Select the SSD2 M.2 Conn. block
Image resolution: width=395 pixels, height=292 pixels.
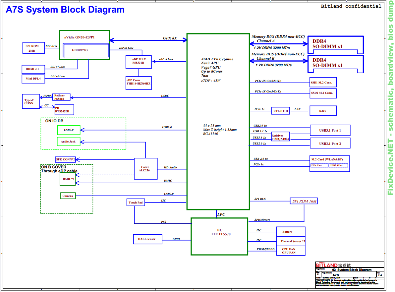point(323,93)
